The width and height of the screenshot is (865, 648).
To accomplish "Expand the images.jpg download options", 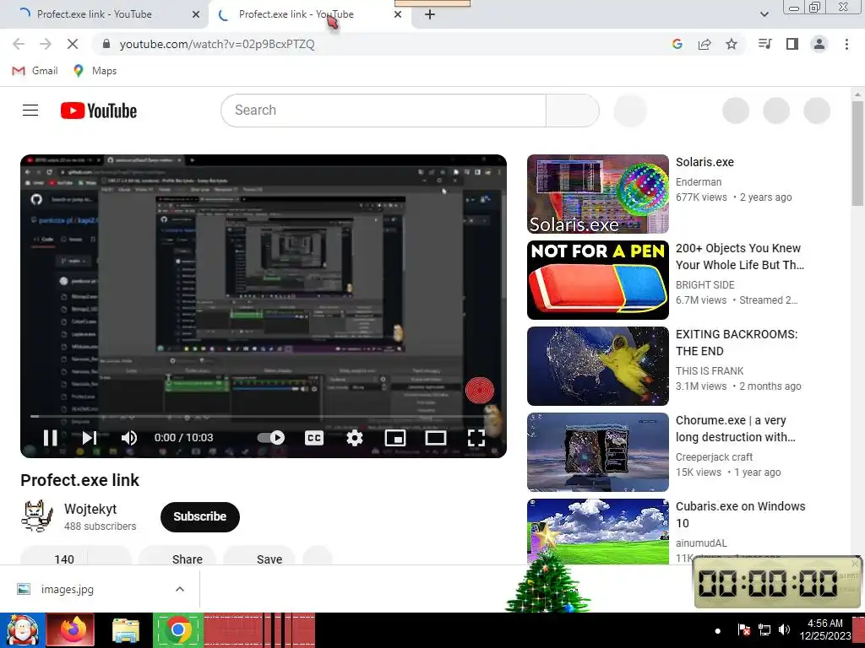I will pos(180,589).
